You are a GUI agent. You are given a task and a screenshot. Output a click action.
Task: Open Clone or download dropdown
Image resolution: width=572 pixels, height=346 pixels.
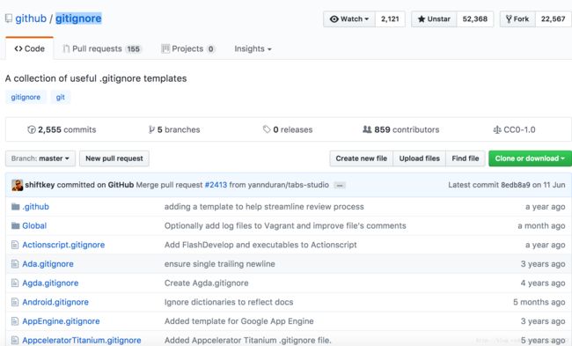click(530, 158)
